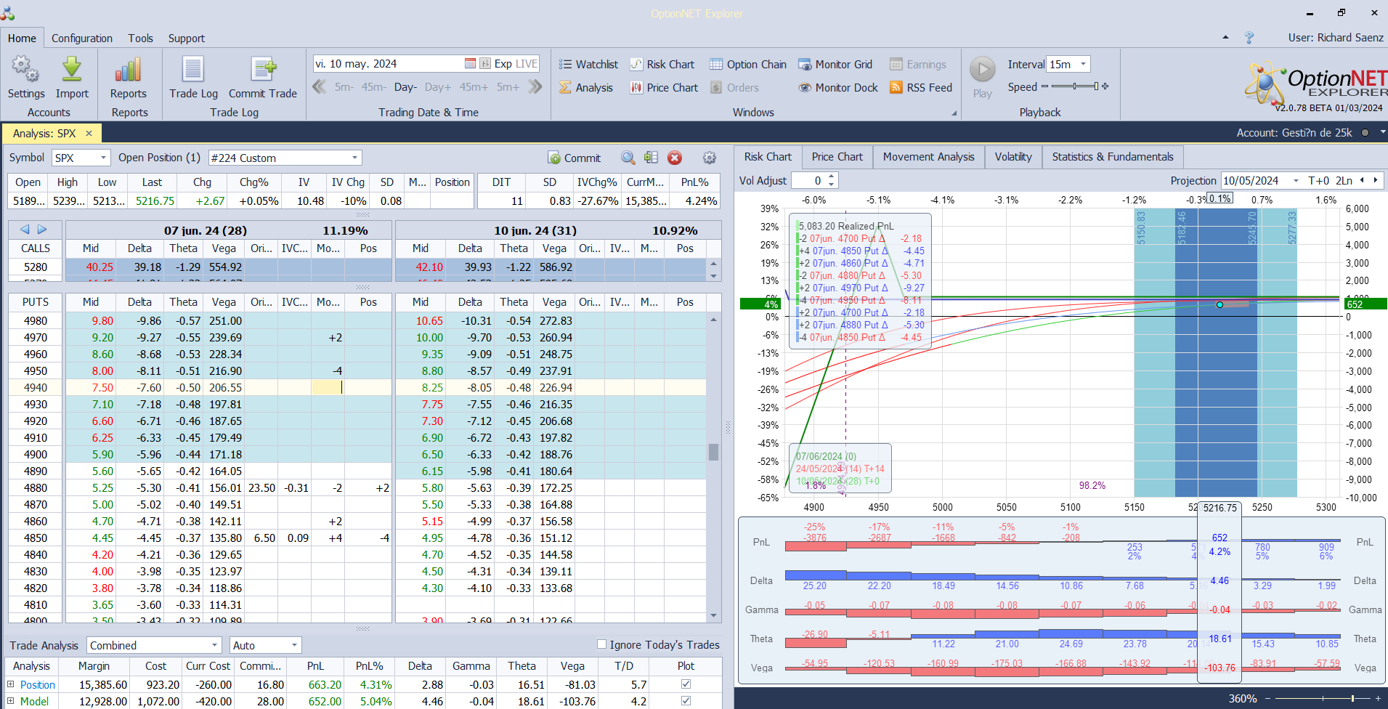Screen dimensions: 1388x709
Task: Switch to the Volatility tab
Action: (x=1013, y=157)
